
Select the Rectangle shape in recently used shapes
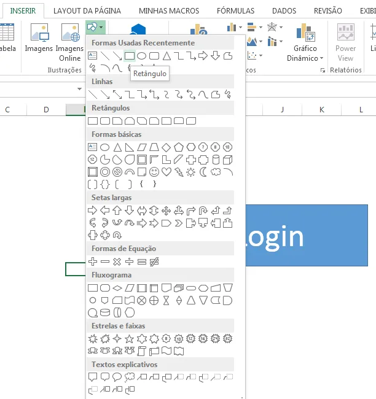130,56
